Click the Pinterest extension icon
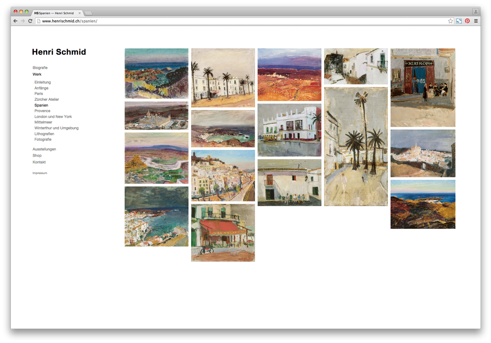491x343 pixels. 467,21
